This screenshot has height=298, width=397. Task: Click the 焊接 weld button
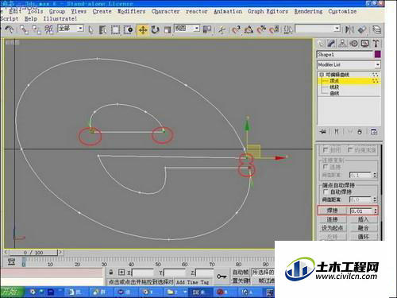pyautogui.click(x=333, y=211)
